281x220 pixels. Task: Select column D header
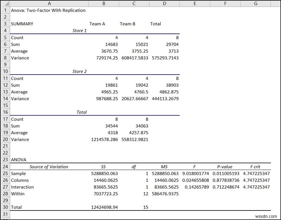[164, 3]
